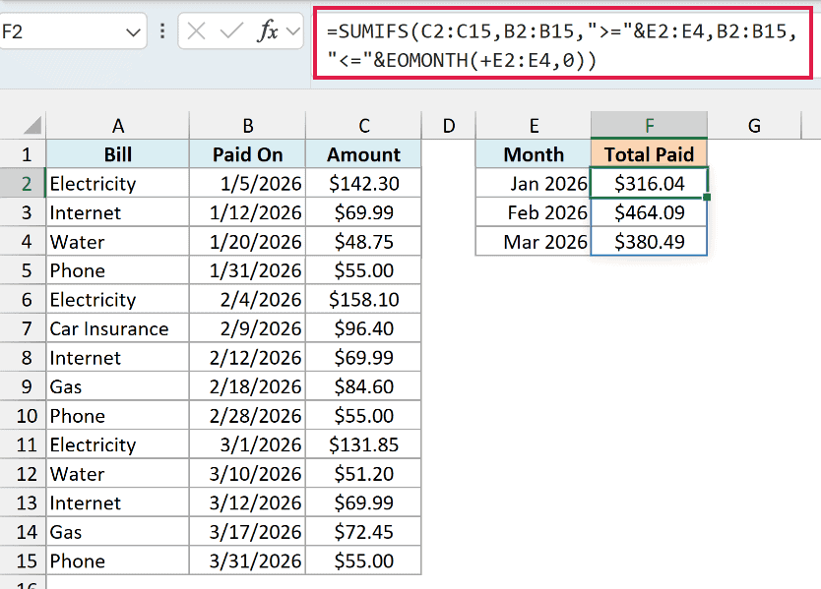Click the Select All corner triangle
The image size is (821, 589).
click(32, 126)
